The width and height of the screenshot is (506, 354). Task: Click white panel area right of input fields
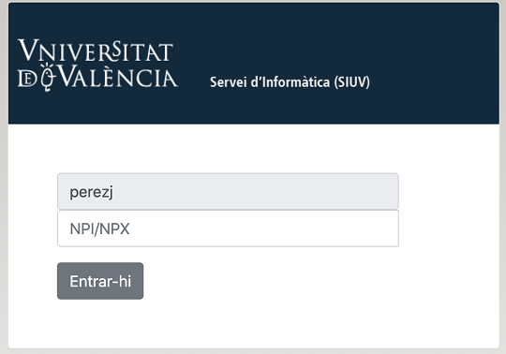[449, 210]
